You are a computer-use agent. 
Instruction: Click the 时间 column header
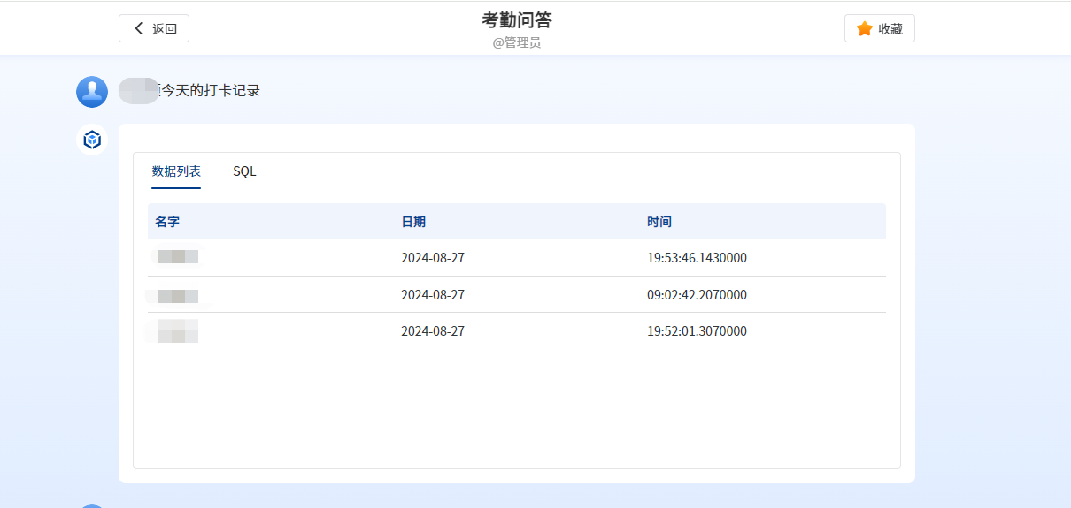(659, 222)
